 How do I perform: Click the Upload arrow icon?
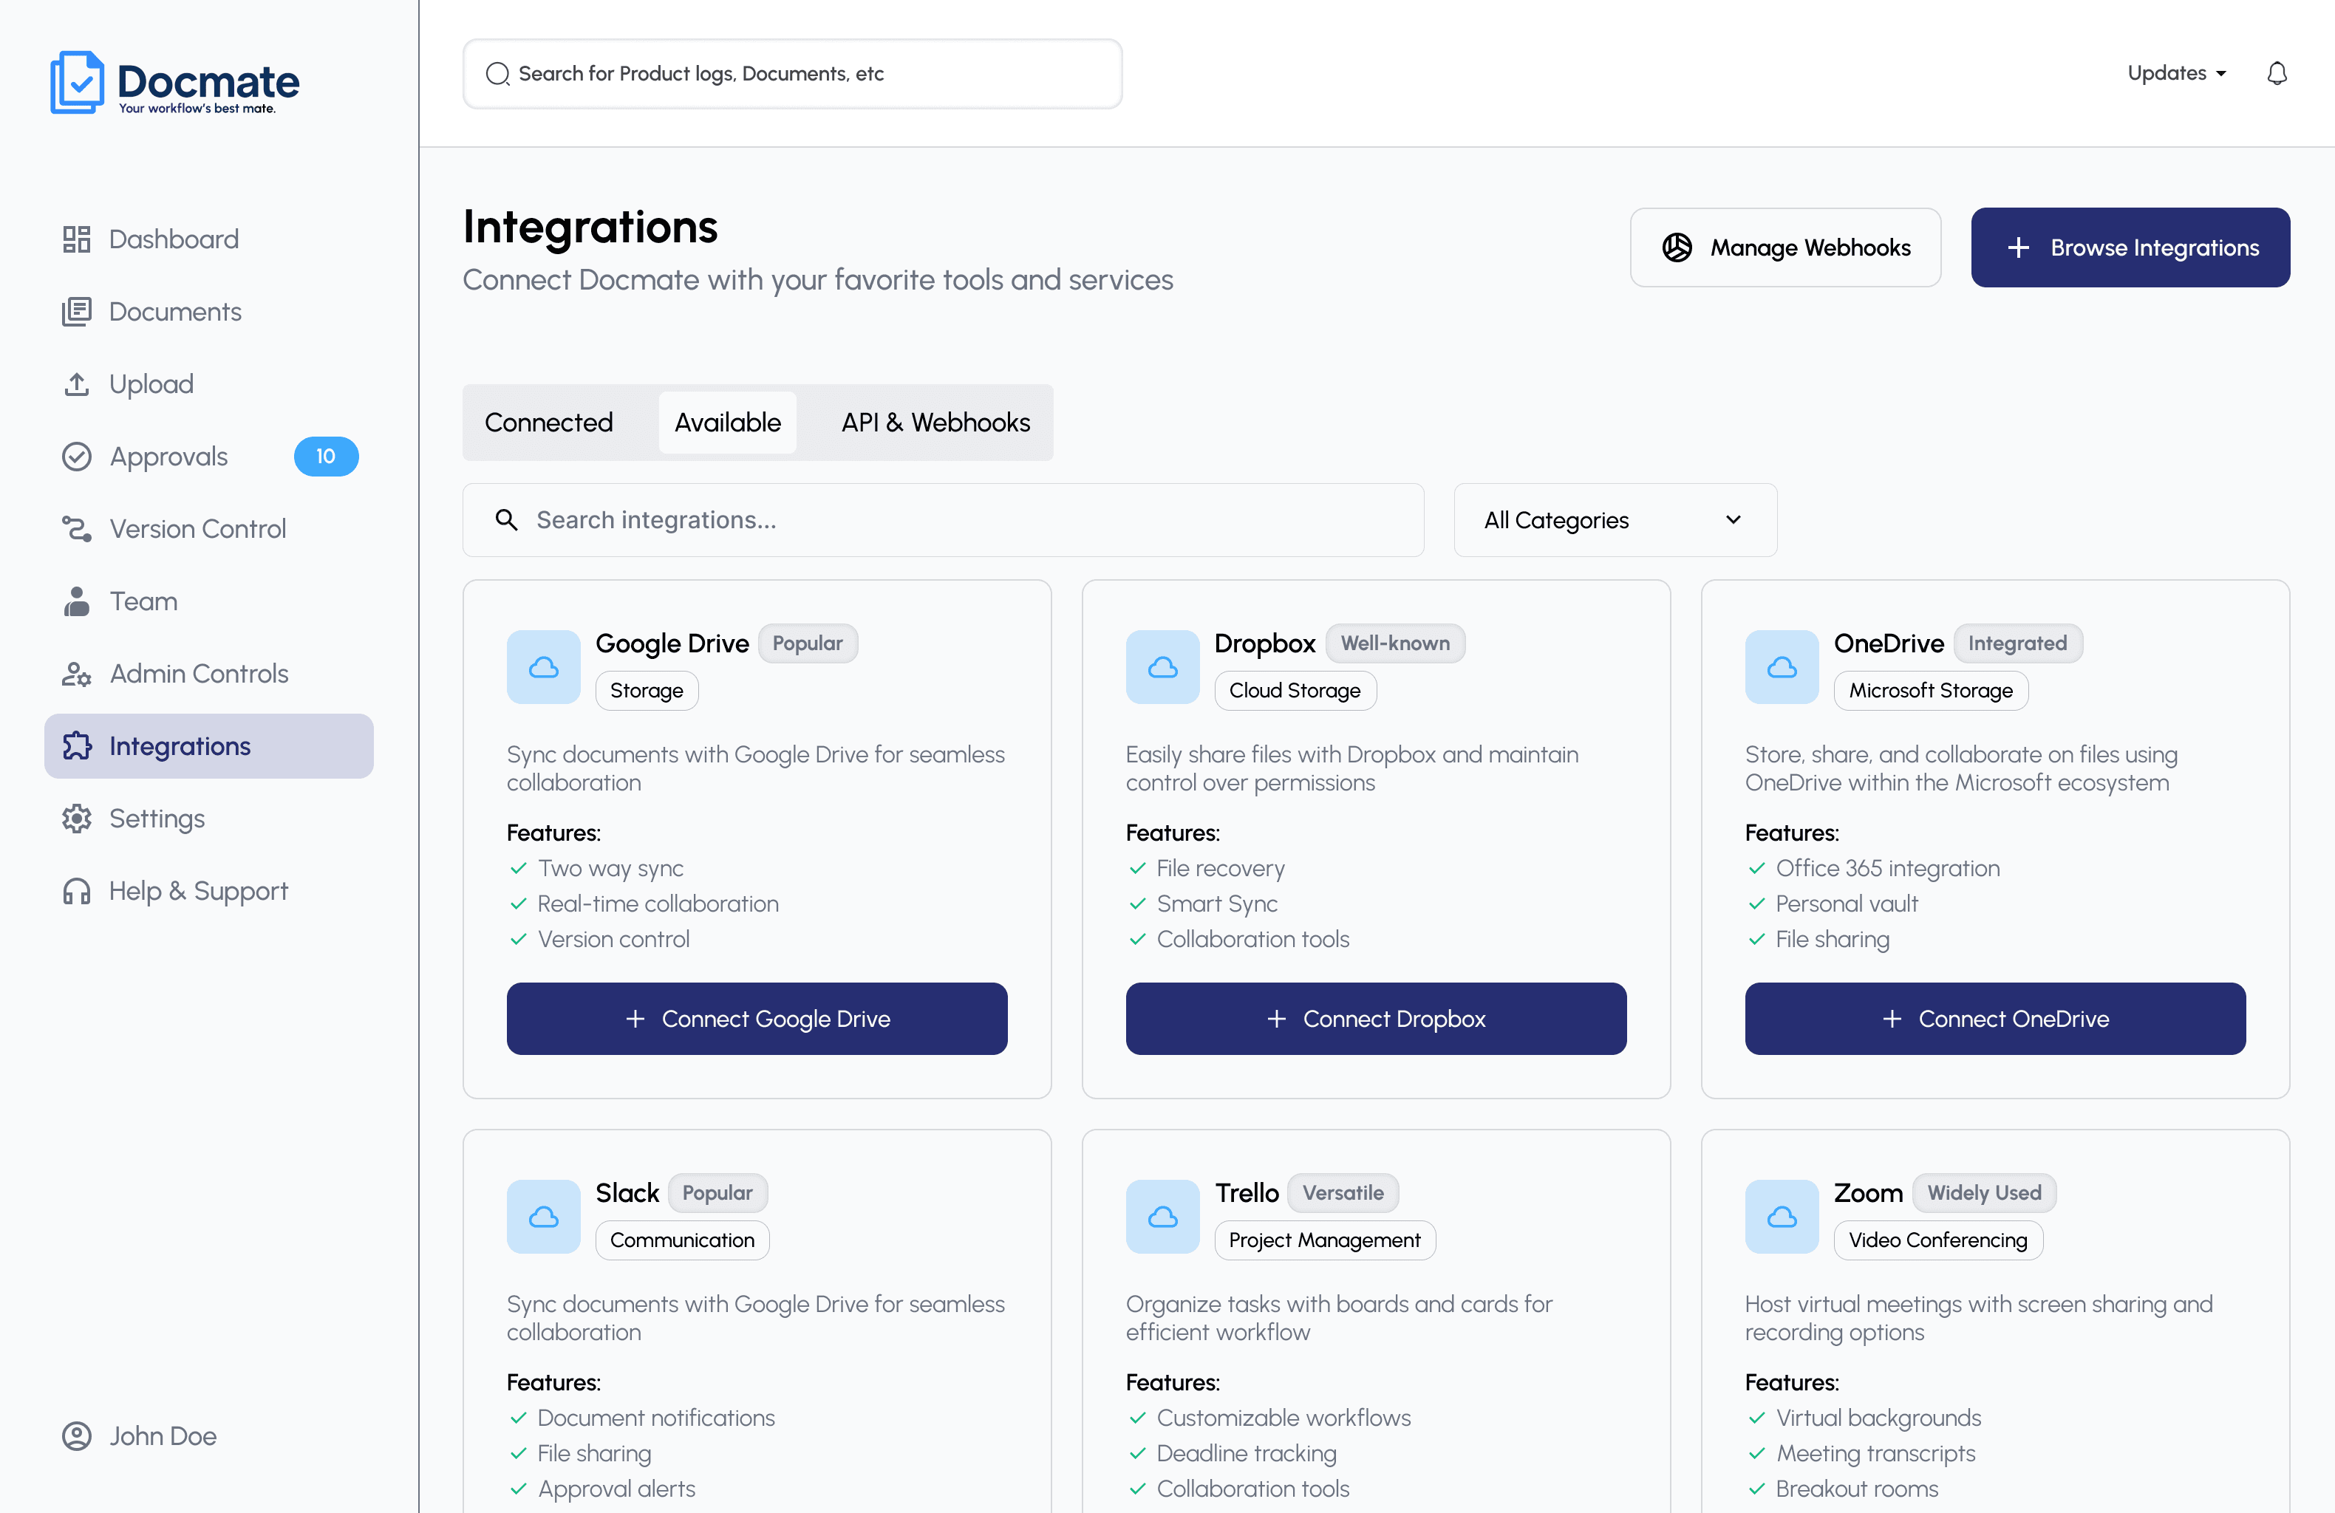click(77, 383)
